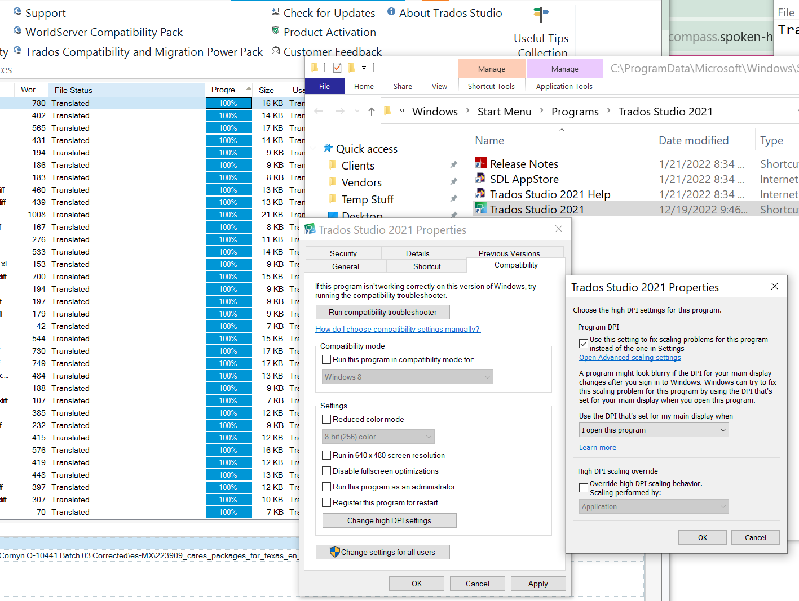Click SDL AppStore shortcut icon
Viewport: 799px width, 601px height.
coord(481,178)
